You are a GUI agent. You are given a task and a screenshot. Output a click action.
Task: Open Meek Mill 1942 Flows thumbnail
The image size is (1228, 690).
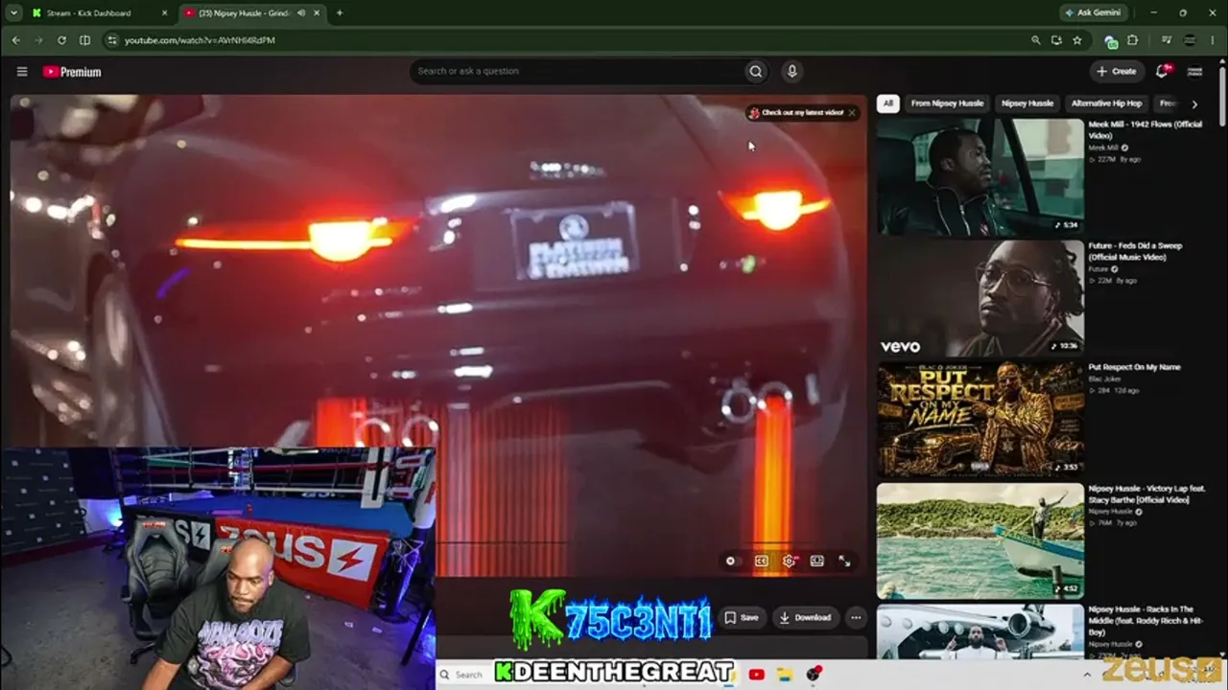[x=980, y=177]
